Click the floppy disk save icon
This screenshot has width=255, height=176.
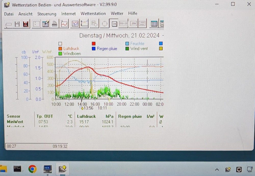click(17, 24)
